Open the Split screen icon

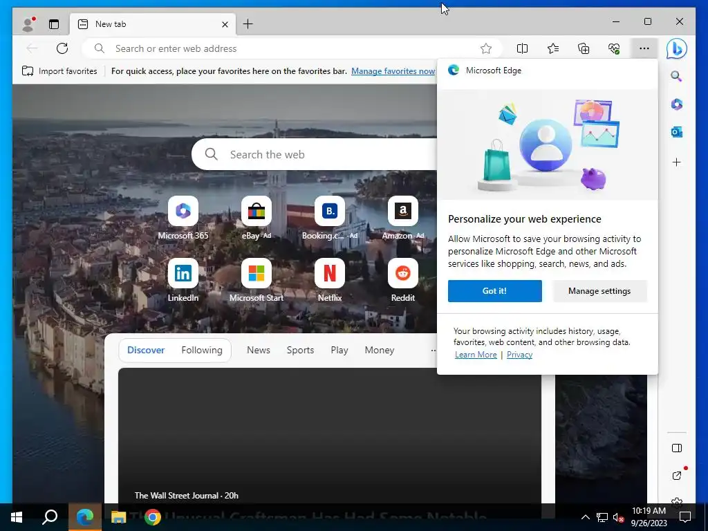[522, 48]
